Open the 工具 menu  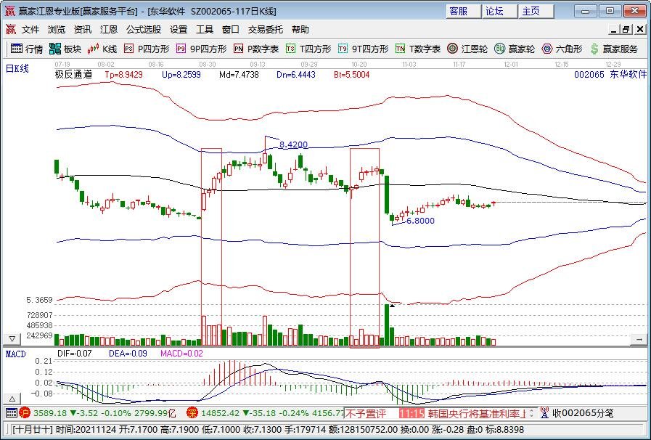pos(205,30)
